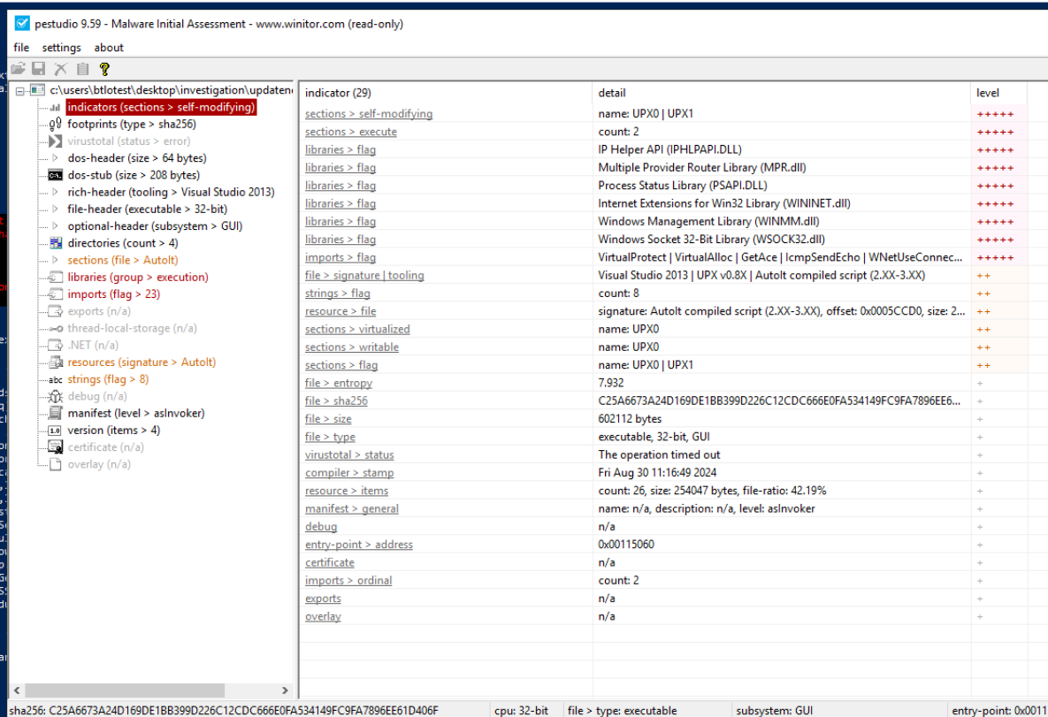Click the 'sections > self-modifying' indicator link

point(369,114)
